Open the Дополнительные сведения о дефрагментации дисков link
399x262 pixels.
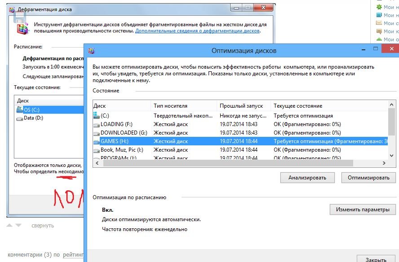tap(197, 31)
